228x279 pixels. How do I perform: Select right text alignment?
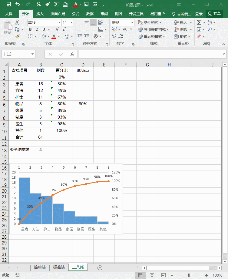point(93,29)
